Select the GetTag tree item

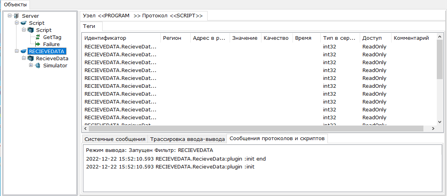pyautogui.click(x=52, y=37)
